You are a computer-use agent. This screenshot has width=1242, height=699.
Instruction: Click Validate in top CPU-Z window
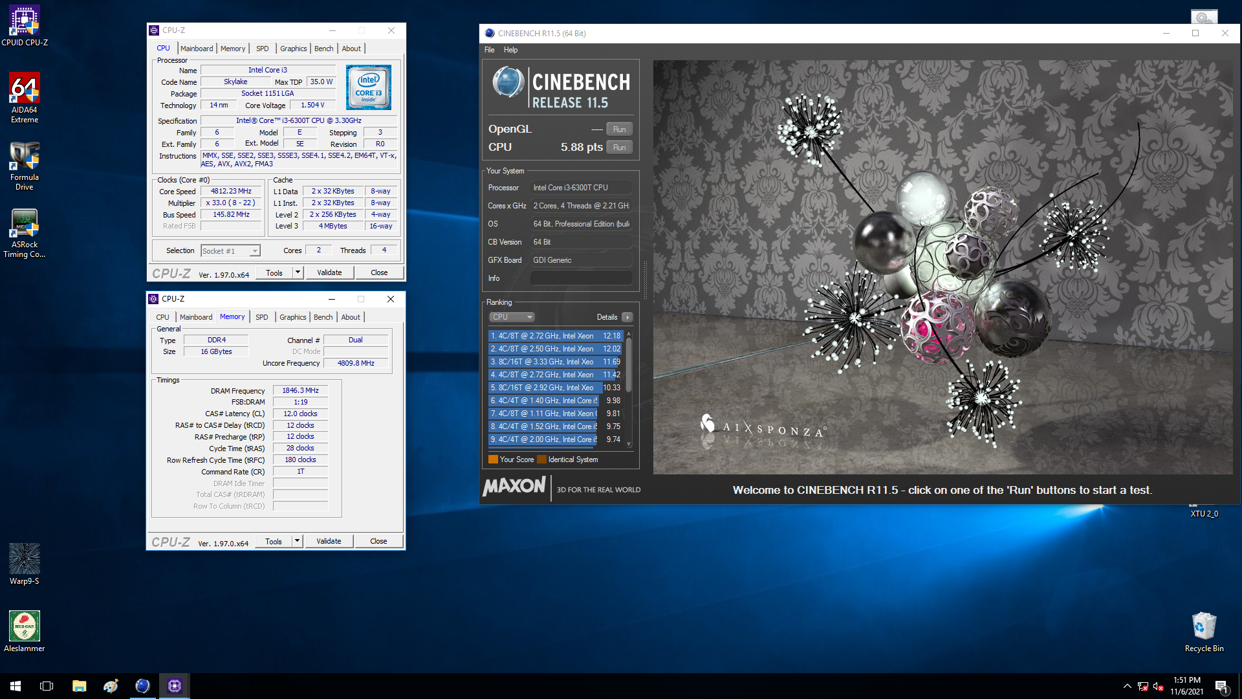tap(329, 272)
